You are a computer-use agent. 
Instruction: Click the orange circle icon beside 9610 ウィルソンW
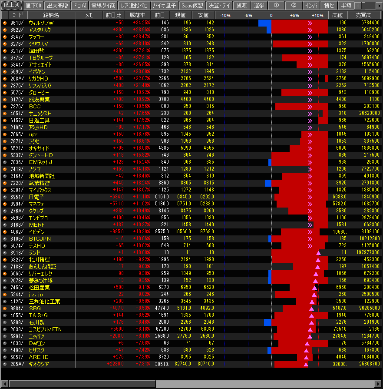tap(5, 23)
